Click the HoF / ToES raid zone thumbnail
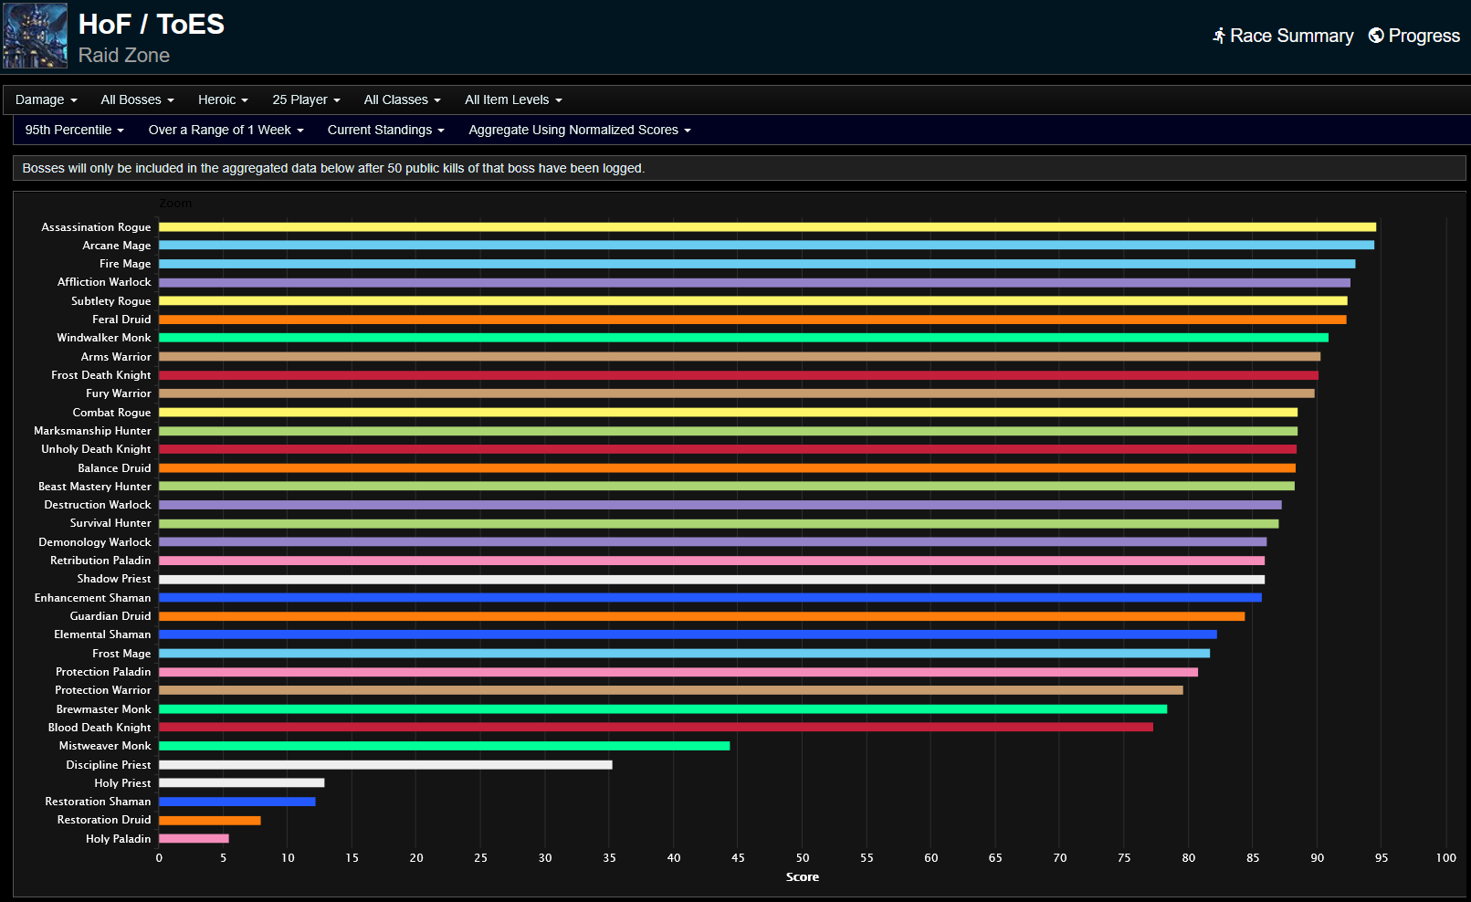Viewport: 1471px width, 902px height. coord(36,37)
